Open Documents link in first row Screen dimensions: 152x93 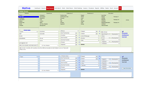[125, 33]
